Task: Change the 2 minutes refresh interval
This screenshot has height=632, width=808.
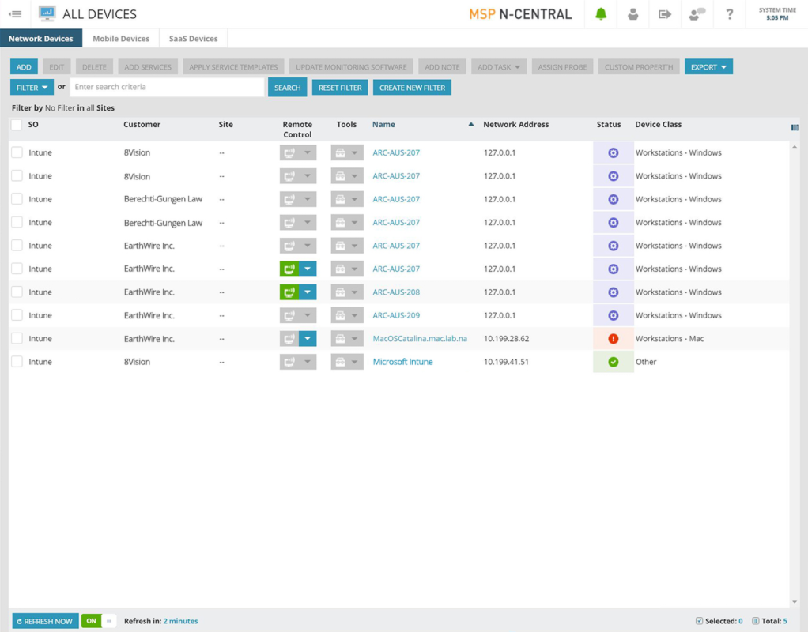Action: [x=180, y=621]
